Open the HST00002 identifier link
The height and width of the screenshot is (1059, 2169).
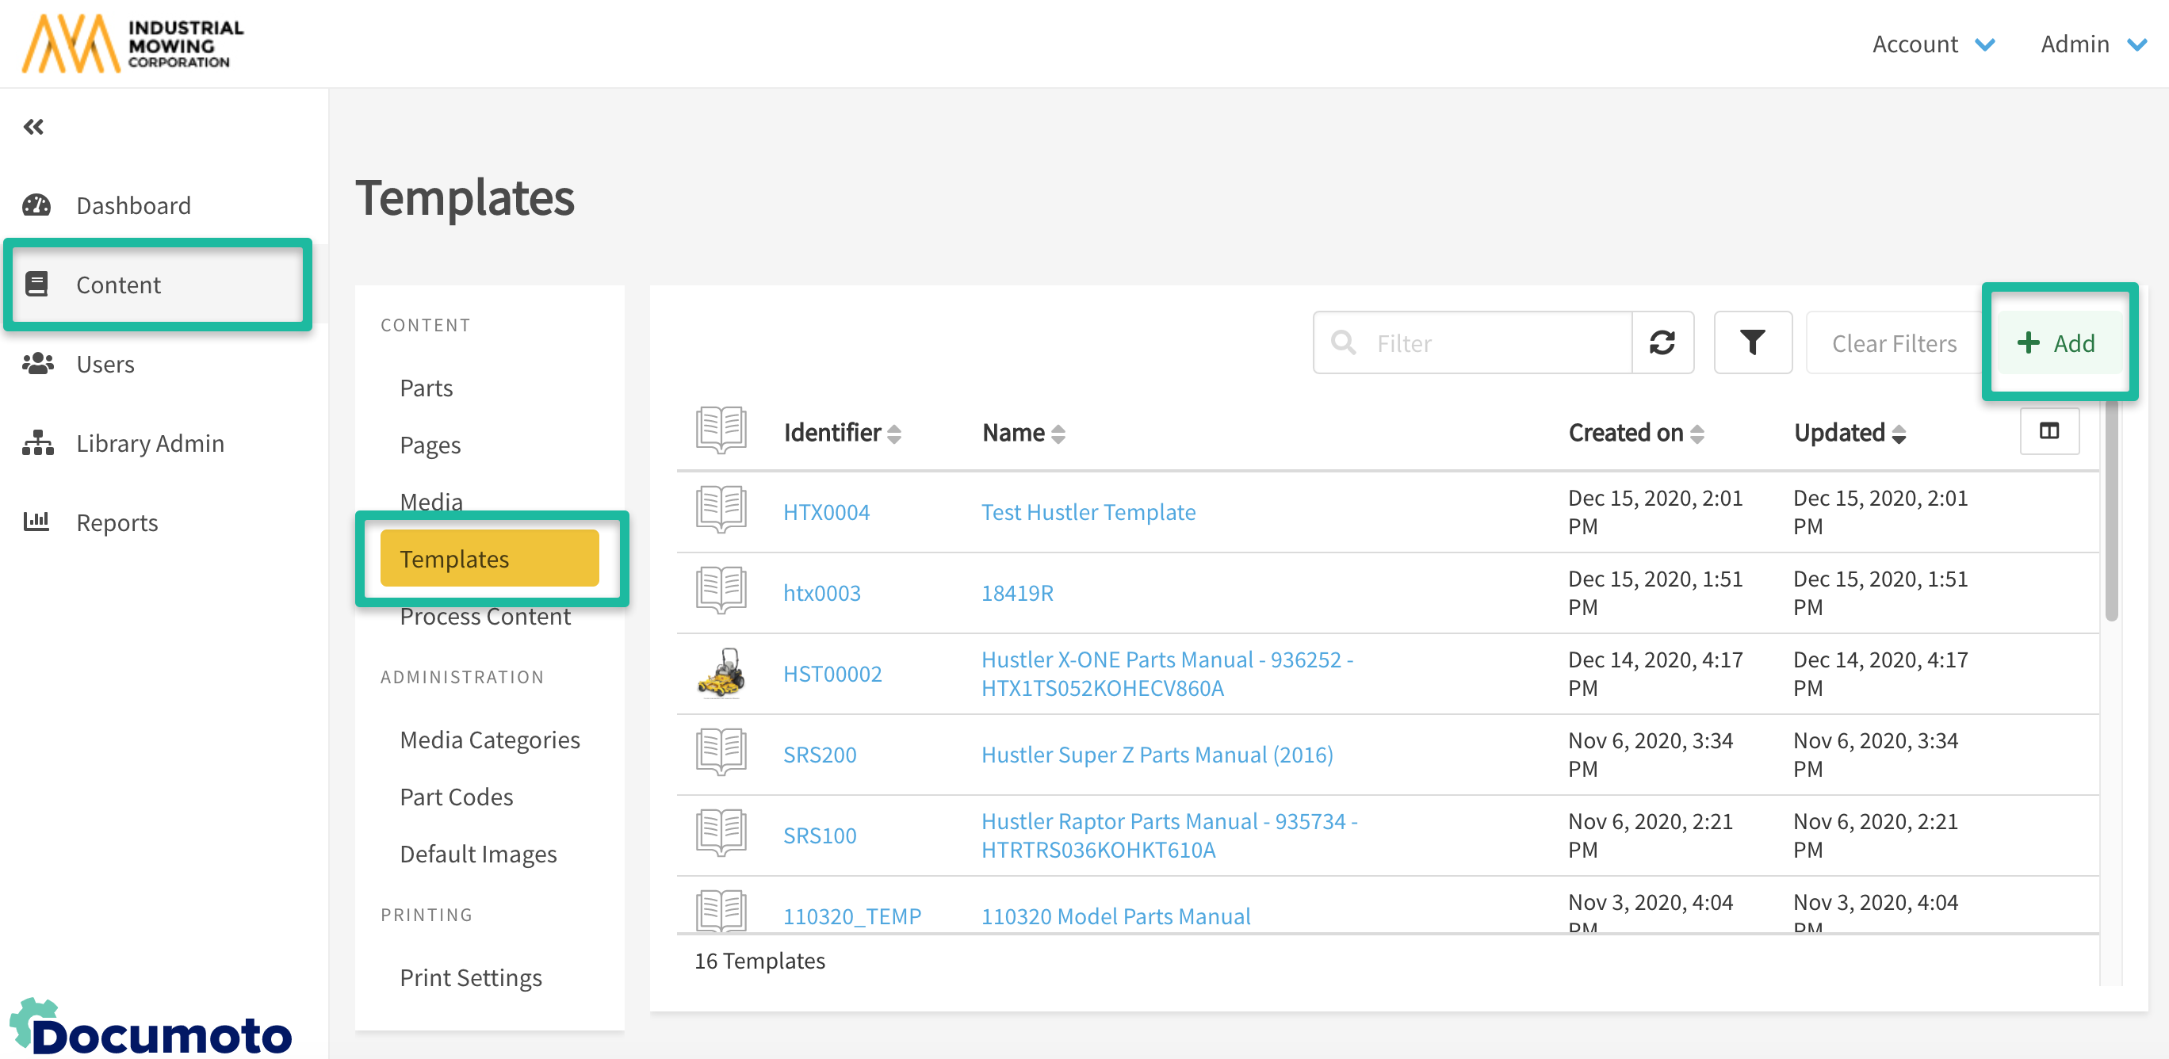click(x=832, y=673)
